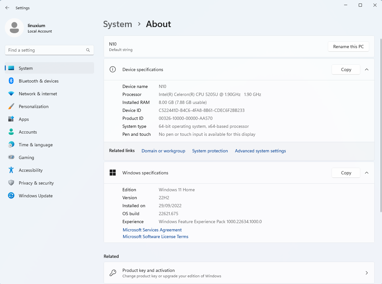
Task: Copy the Windows specifications
Action: (346, 173)
